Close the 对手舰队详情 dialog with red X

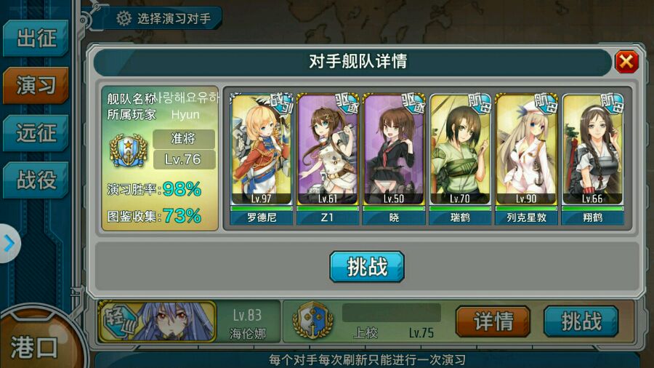(626, 62)
